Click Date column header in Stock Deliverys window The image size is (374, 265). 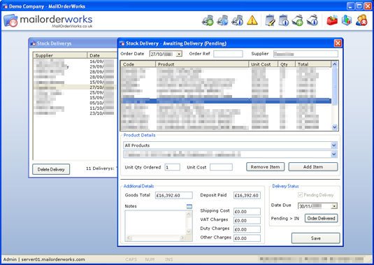[x=102, y=55]
